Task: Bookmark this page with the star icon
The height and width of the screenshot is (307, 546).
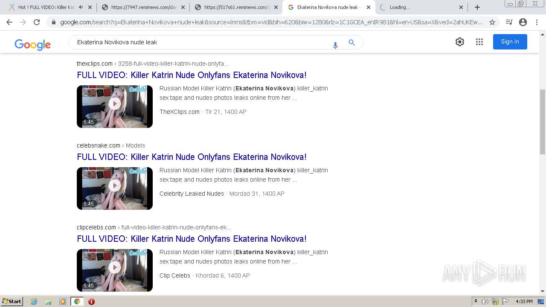Action: [492, 22]
